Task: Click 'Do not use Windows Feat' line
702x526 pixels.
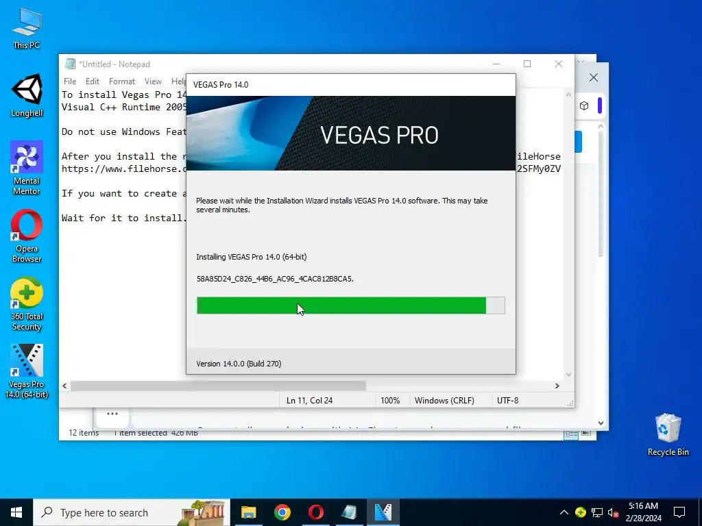Action: click(123, 131)
